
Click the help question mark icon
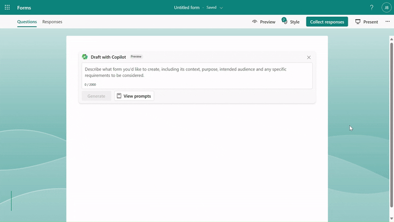371,7
